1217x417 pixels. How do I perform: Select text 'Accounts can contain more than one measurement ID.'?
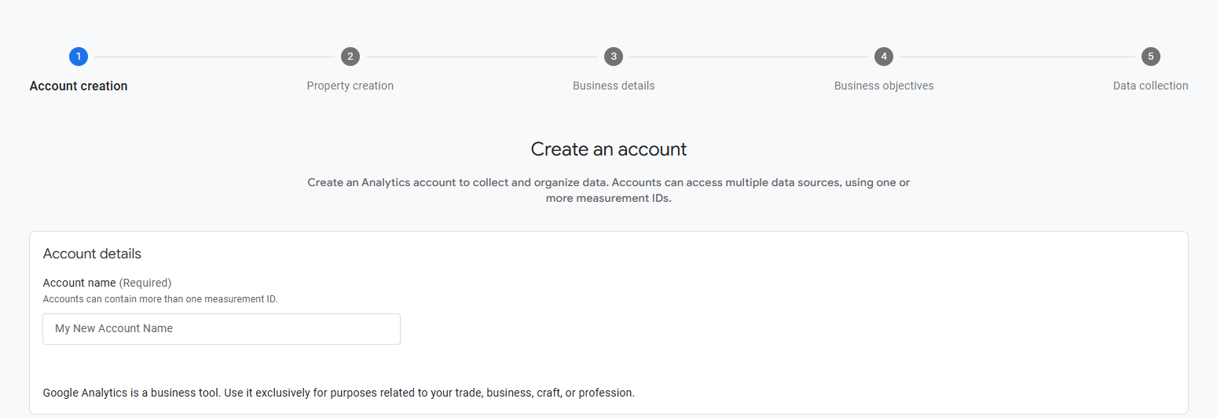[x=160, y=299]
